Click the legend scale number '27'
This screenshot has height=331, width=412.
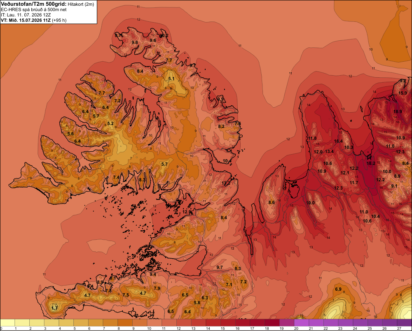tap(399, 329)
